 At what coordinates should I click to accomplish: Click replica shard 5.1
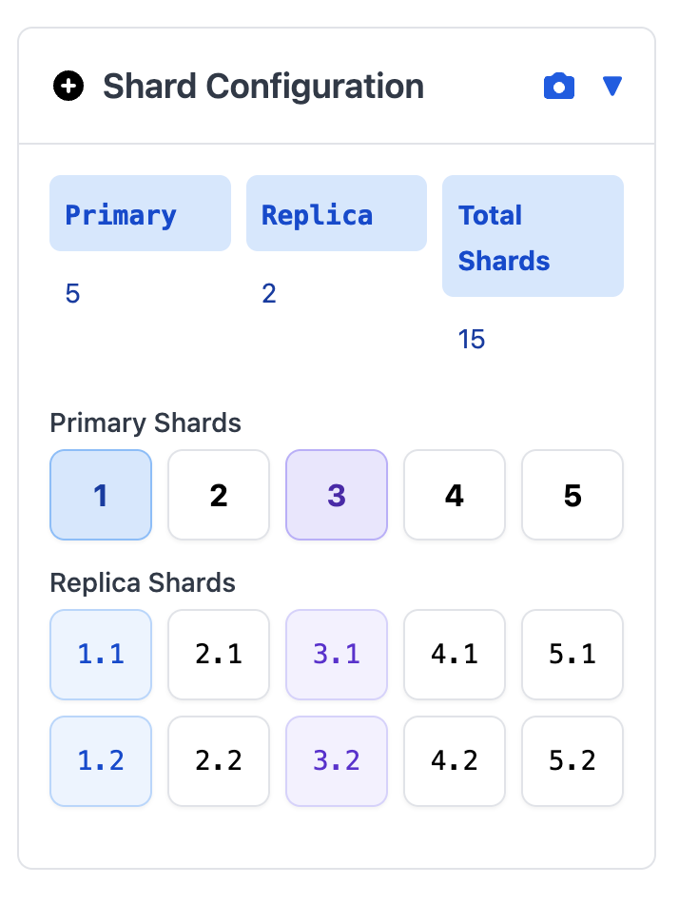(572, 655)
